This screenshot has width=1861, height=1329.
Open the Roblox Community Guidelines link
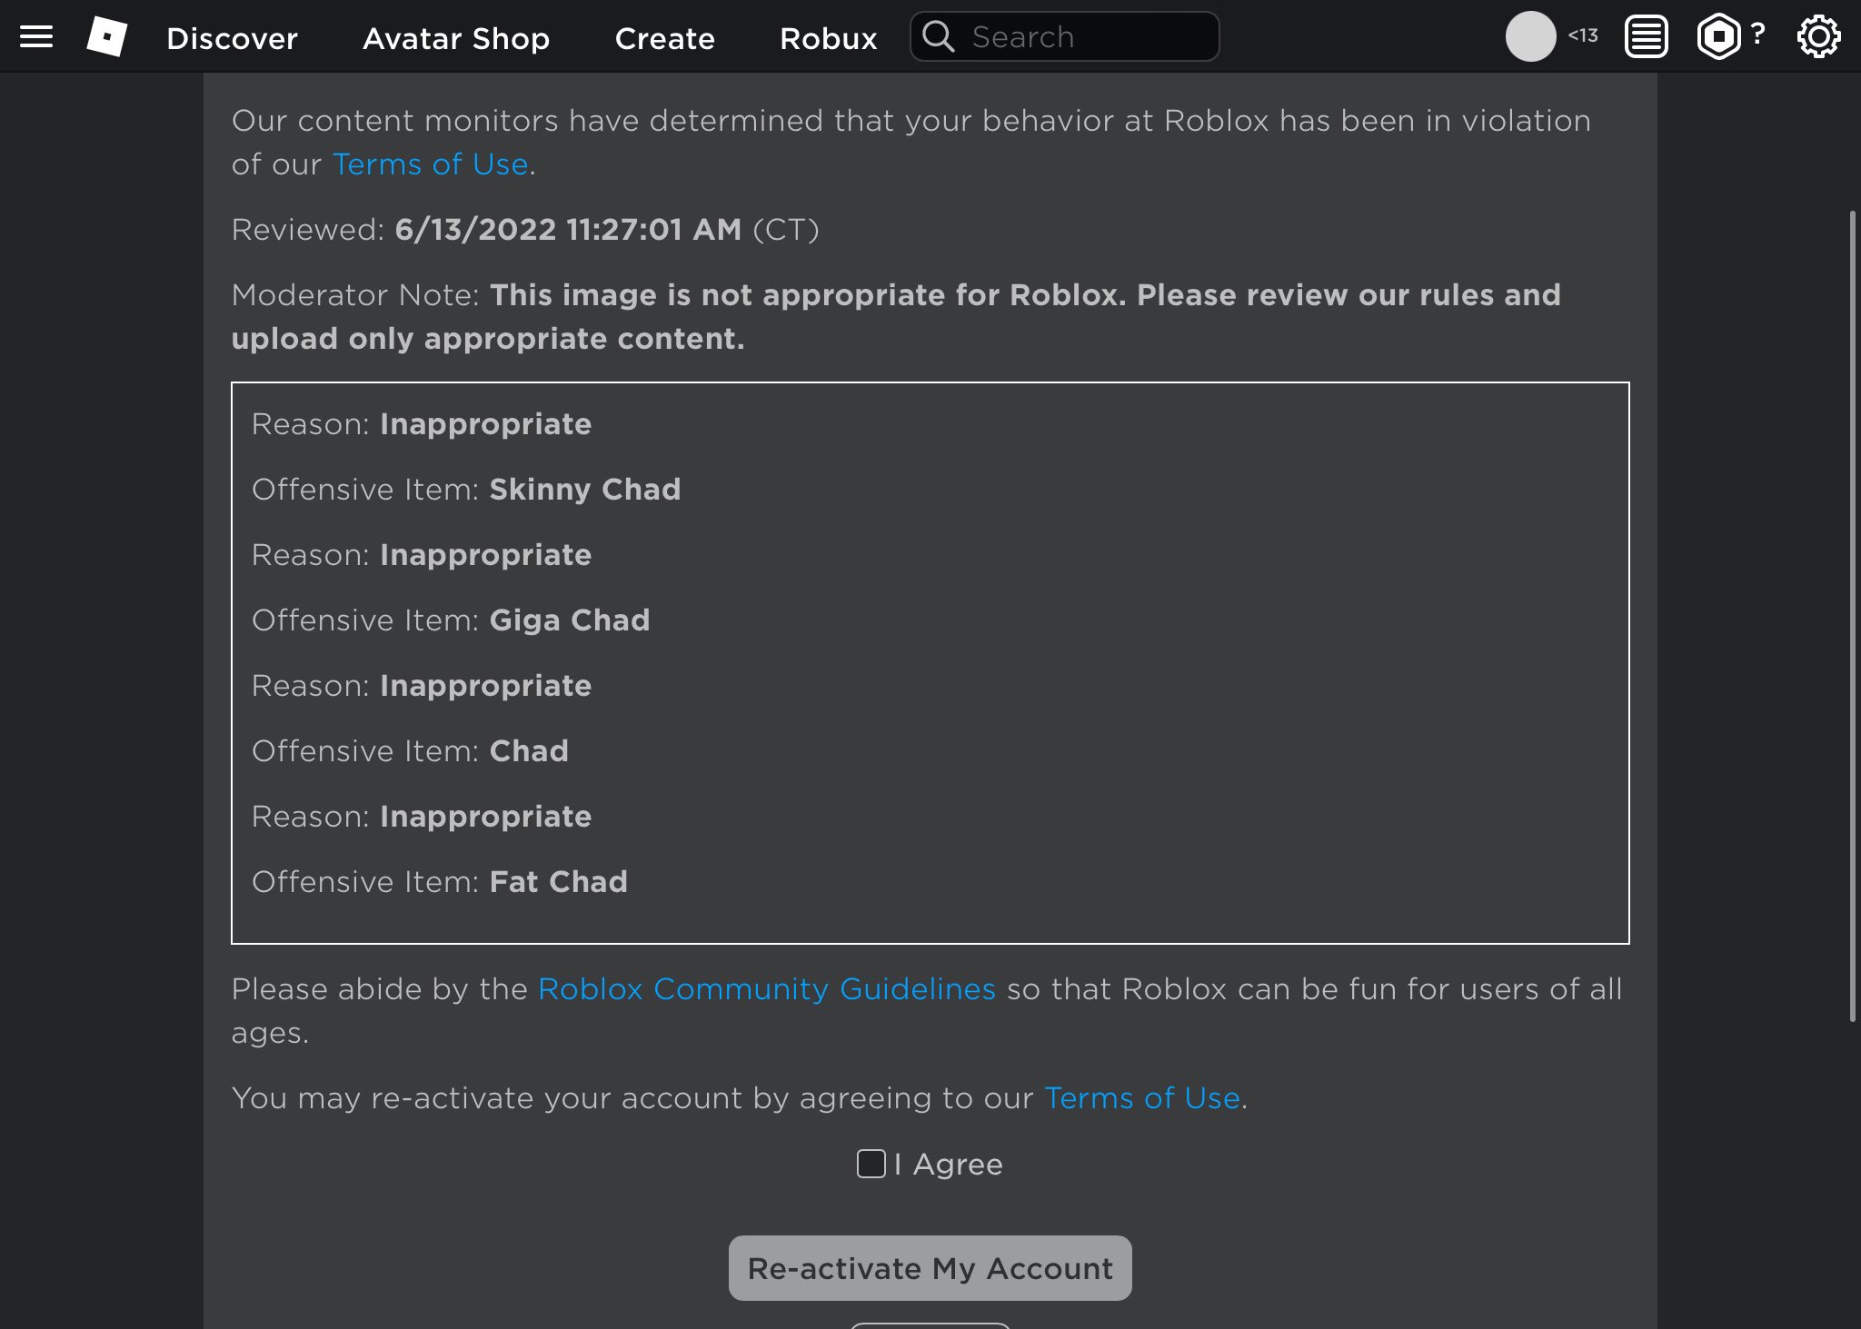(767, 989)
